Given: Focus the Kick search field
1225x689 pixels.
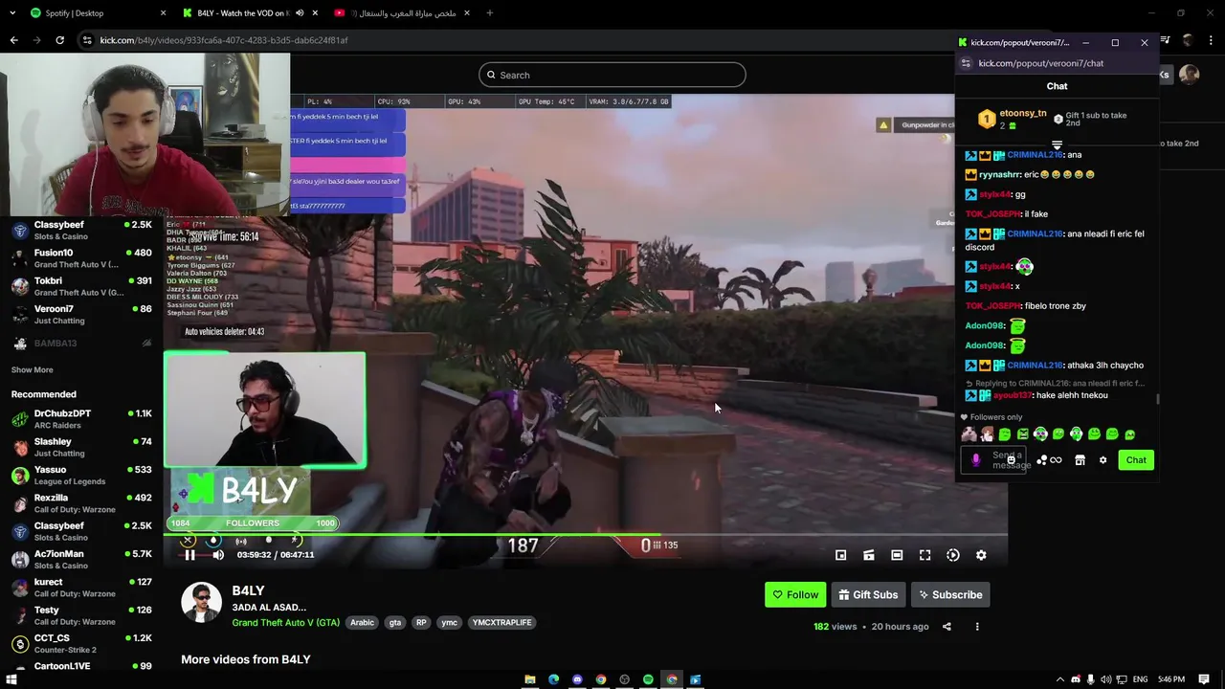Looking at the screenshot, I should coord(612,75).
